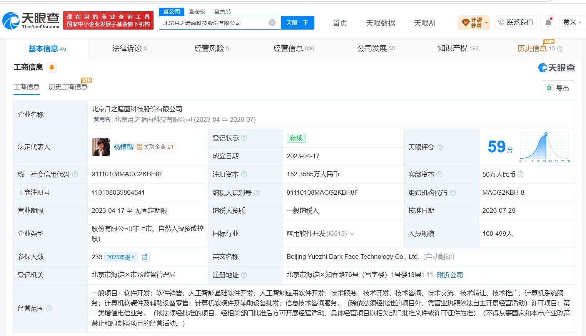Screen dimensions: 586x336
Task: Open 知识产权 tab
Action: 458,48
